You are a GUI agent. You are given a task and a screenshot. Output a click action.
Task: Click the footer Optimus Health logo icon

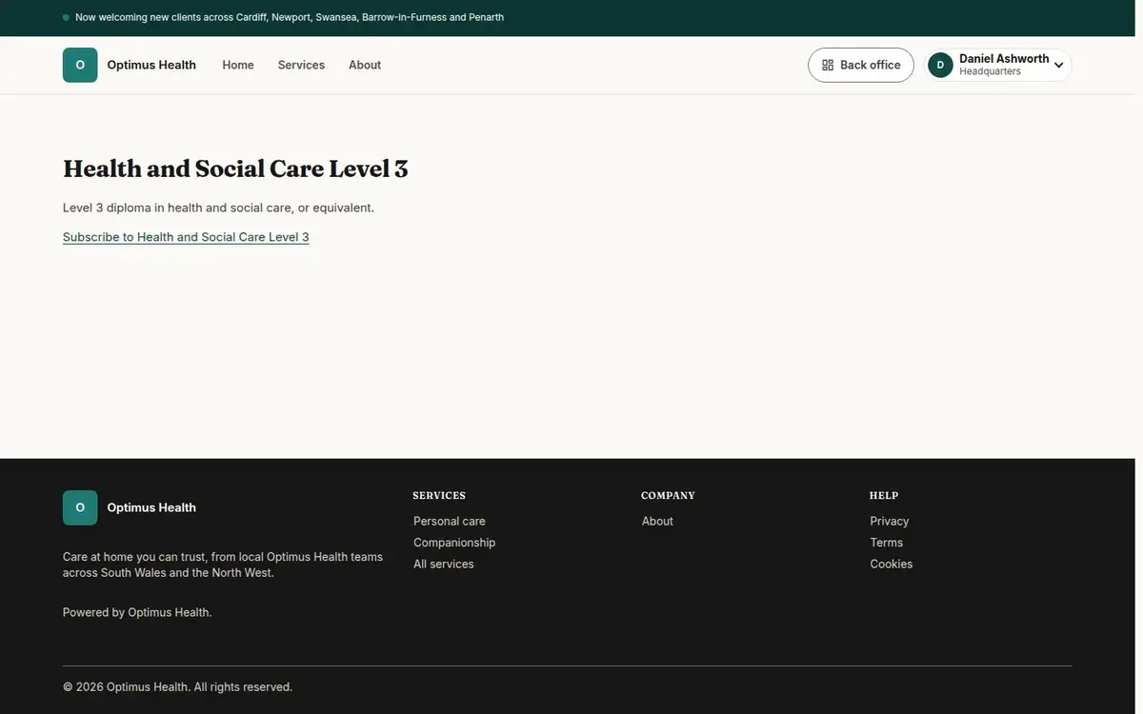tap(80, 507)
